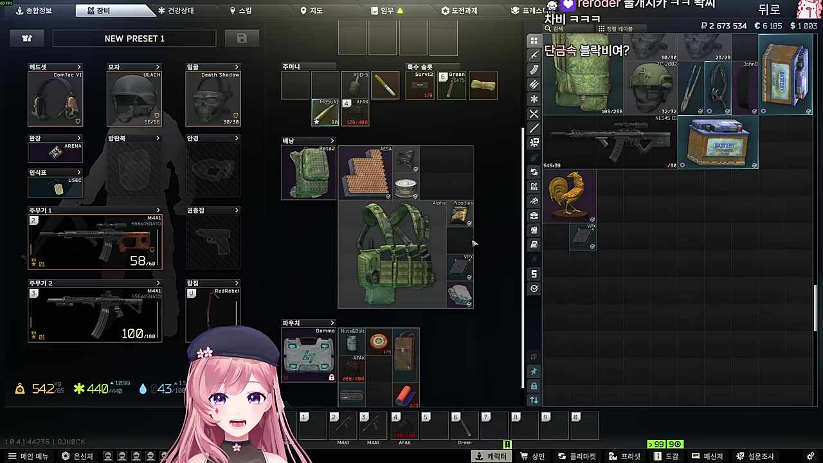The width and height of the screenshot is (823, 463).
Task: Expand the 얼굴 slot arrow
Action: point(237,67)
